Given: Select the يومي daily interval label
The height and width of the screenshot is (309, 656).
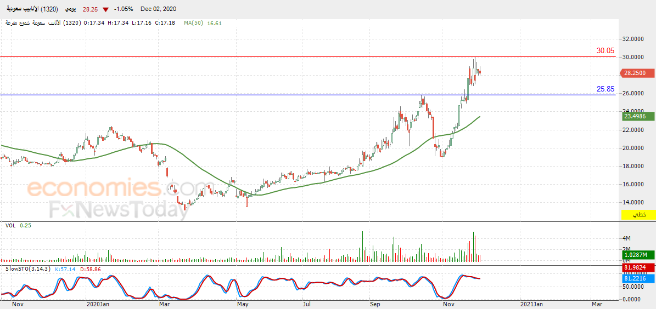Looking at the screenshot, I should [71, 9].
